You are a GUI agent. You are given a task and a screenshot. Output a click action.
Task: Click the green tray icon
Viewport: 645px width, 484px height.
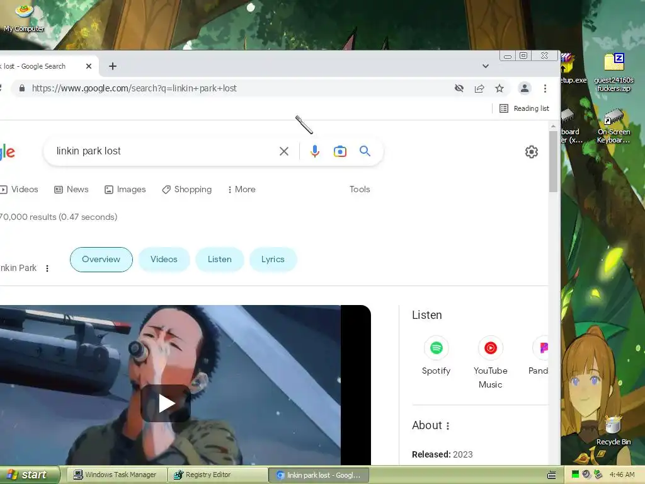(576, 475)
